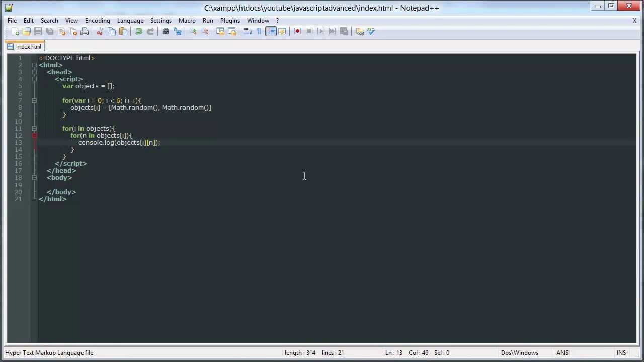Screen dimensions: 644x362
Task: Save all files via toolbar icon
Action: [50, 32]
